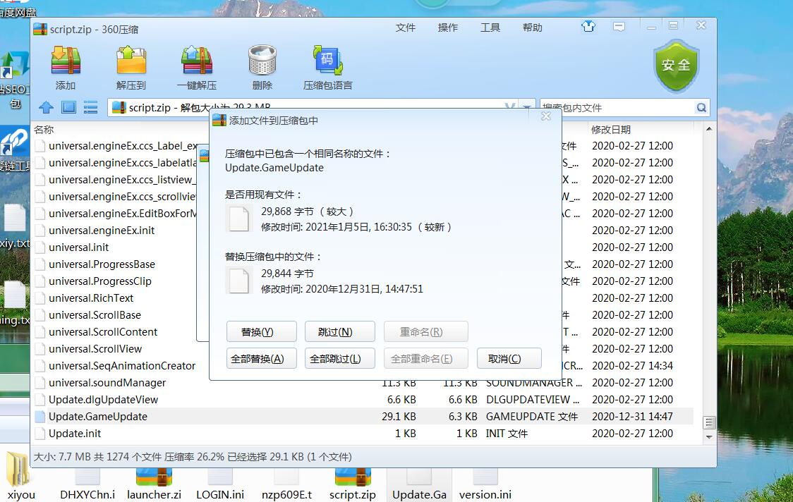Expand the archive path dropdown arrow

tap(527, 108)
